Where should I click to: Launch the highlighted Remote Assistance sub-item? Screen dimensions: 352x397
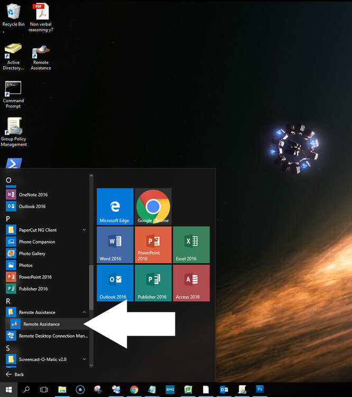click(47, 324)
